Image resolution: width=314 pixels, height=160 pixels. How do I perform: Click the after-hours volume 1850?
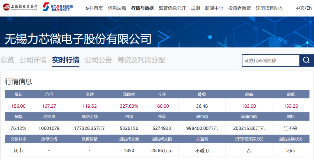(x=129, y=151)
